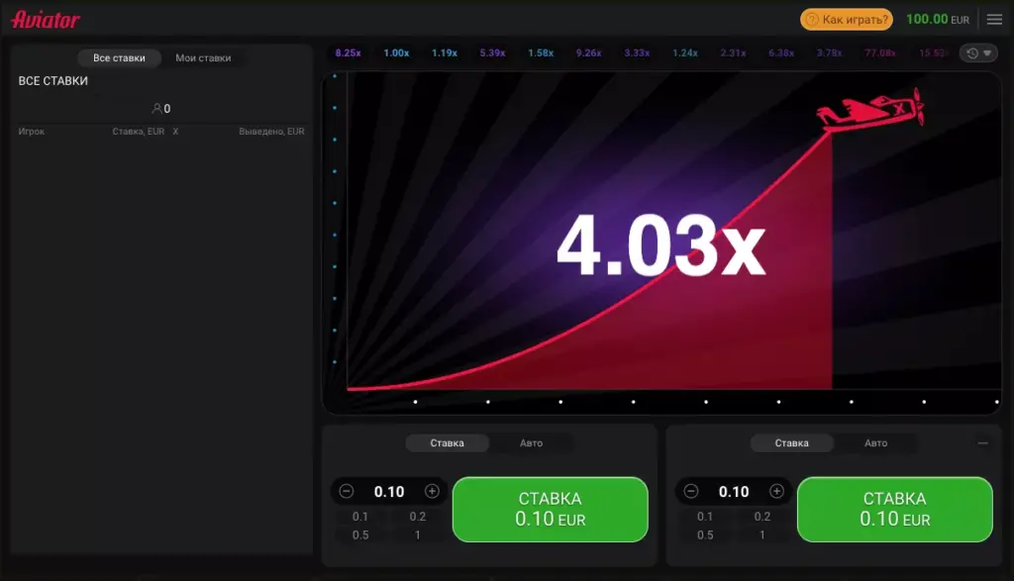Decrease right bet amount with minus icon
This screenshot has width=1014, height=581.
(691, 491)
